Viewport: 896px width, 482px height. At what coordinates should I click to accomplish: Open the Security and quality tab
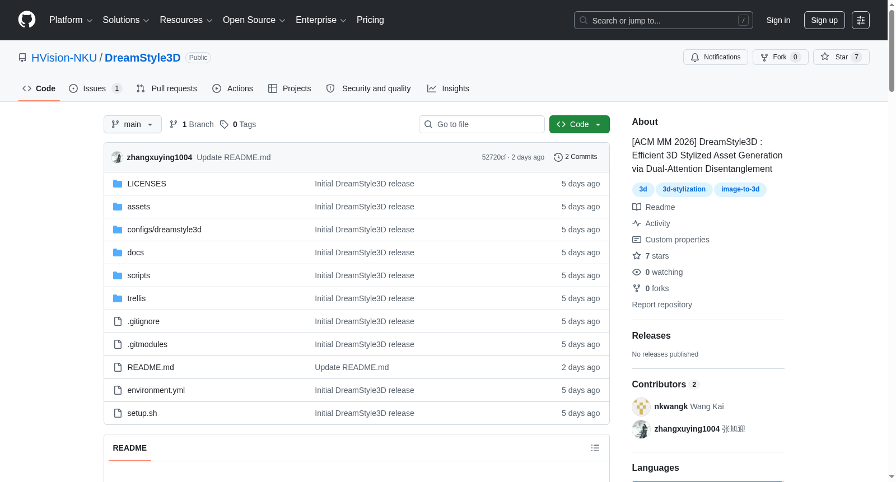click(368, 88)
